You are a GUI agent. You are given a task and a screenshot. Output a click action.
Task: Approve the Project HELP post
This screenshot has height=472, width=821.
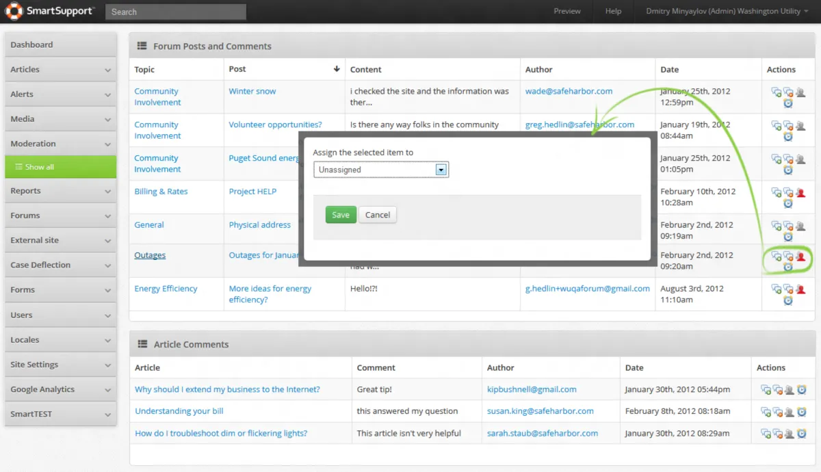[x=776, y=193]
